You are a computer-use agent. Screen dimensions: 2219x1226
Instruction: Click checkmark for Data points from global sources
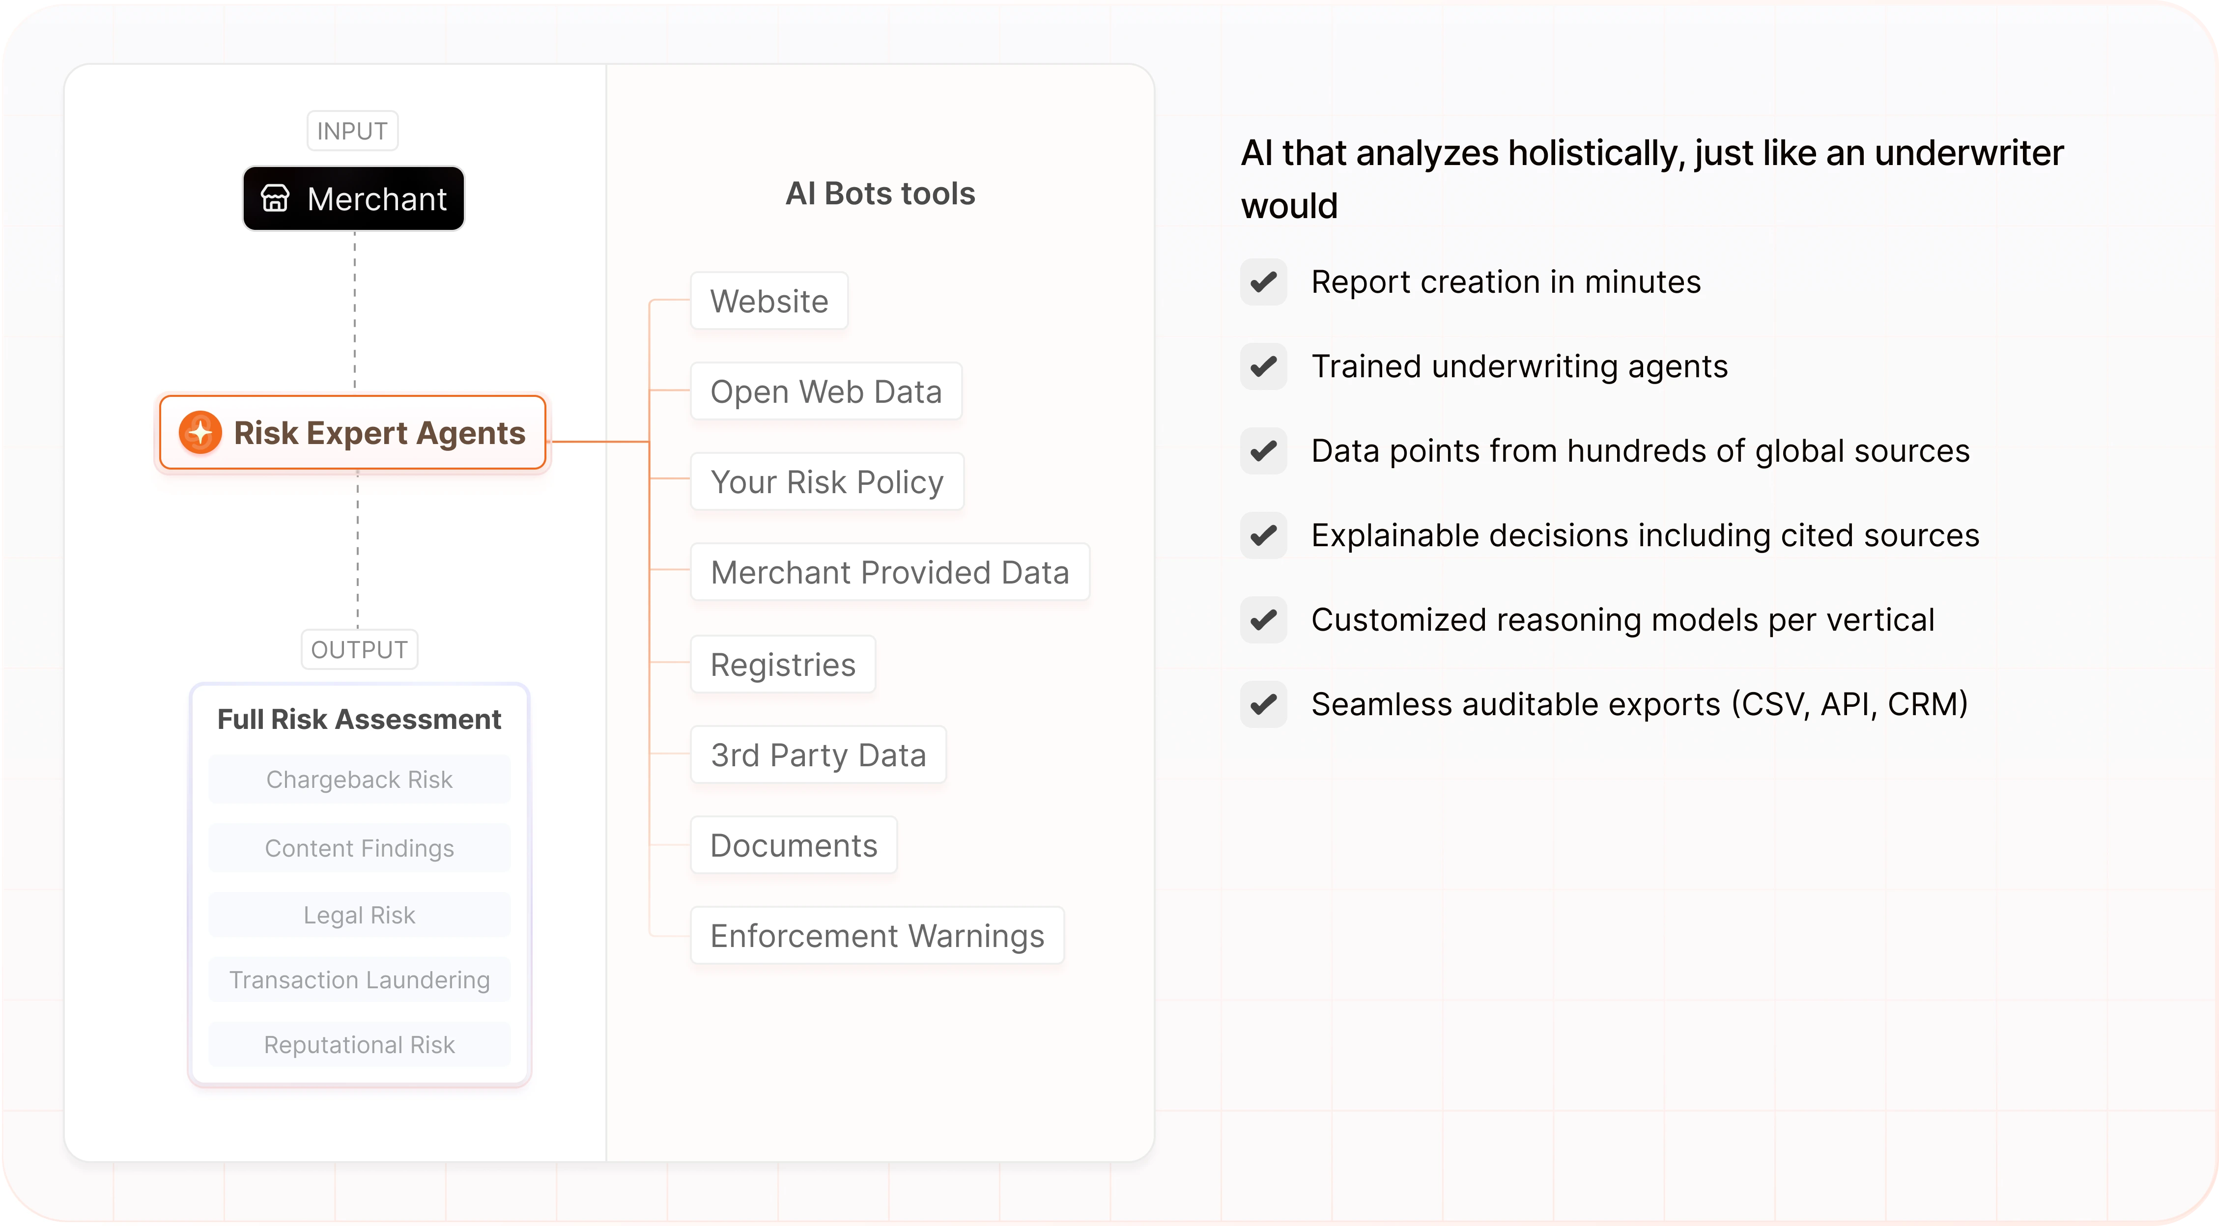click(x=1264, y=450)
